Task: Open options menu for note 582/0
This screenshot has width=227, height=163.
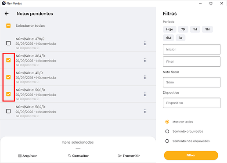Action: click(145, 111)
